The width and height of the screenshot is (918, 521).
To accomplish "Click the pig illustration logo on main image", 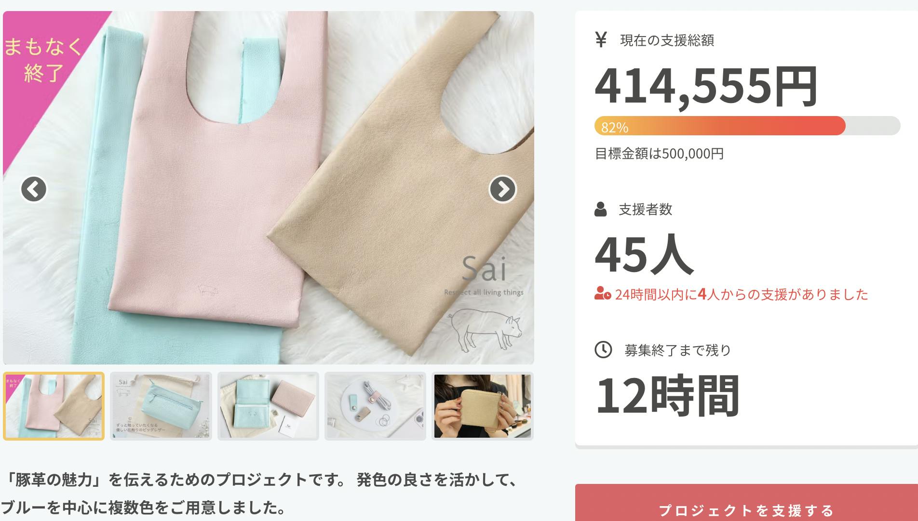I will [485, 332].
